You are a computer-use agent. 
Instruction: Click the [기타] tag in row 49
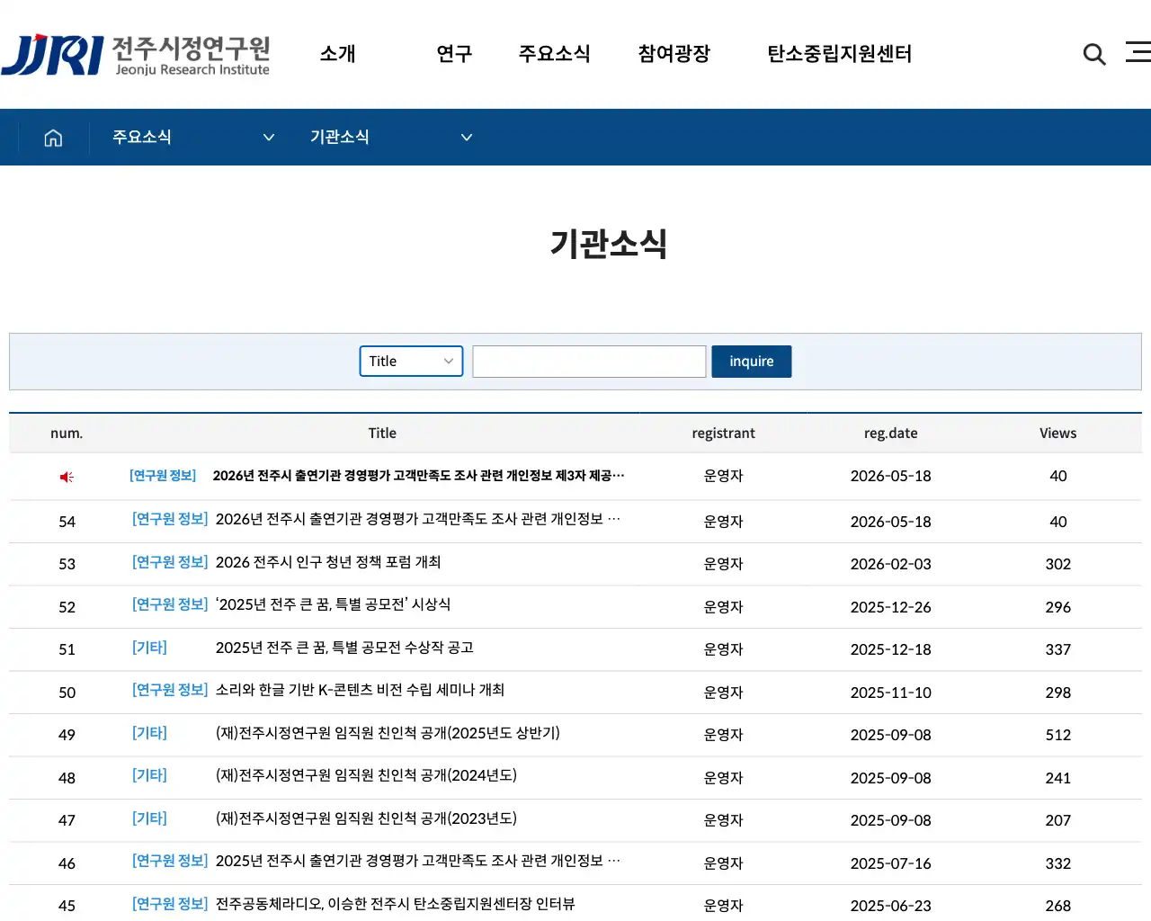point(149,733)
